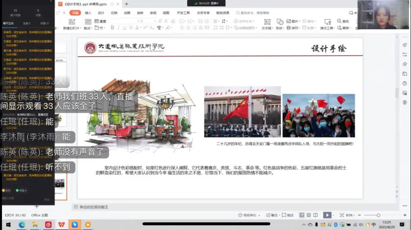Toggle italic text formatting
This screenshot has height=230, width=411.
118,28
